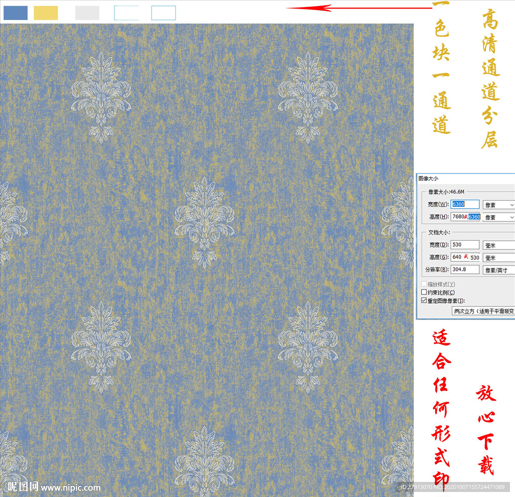The height and width of the screenshot is (497, 515).
Task: Click the document height field showing 640
Action: pyautogui.click(x=465, y=257)
